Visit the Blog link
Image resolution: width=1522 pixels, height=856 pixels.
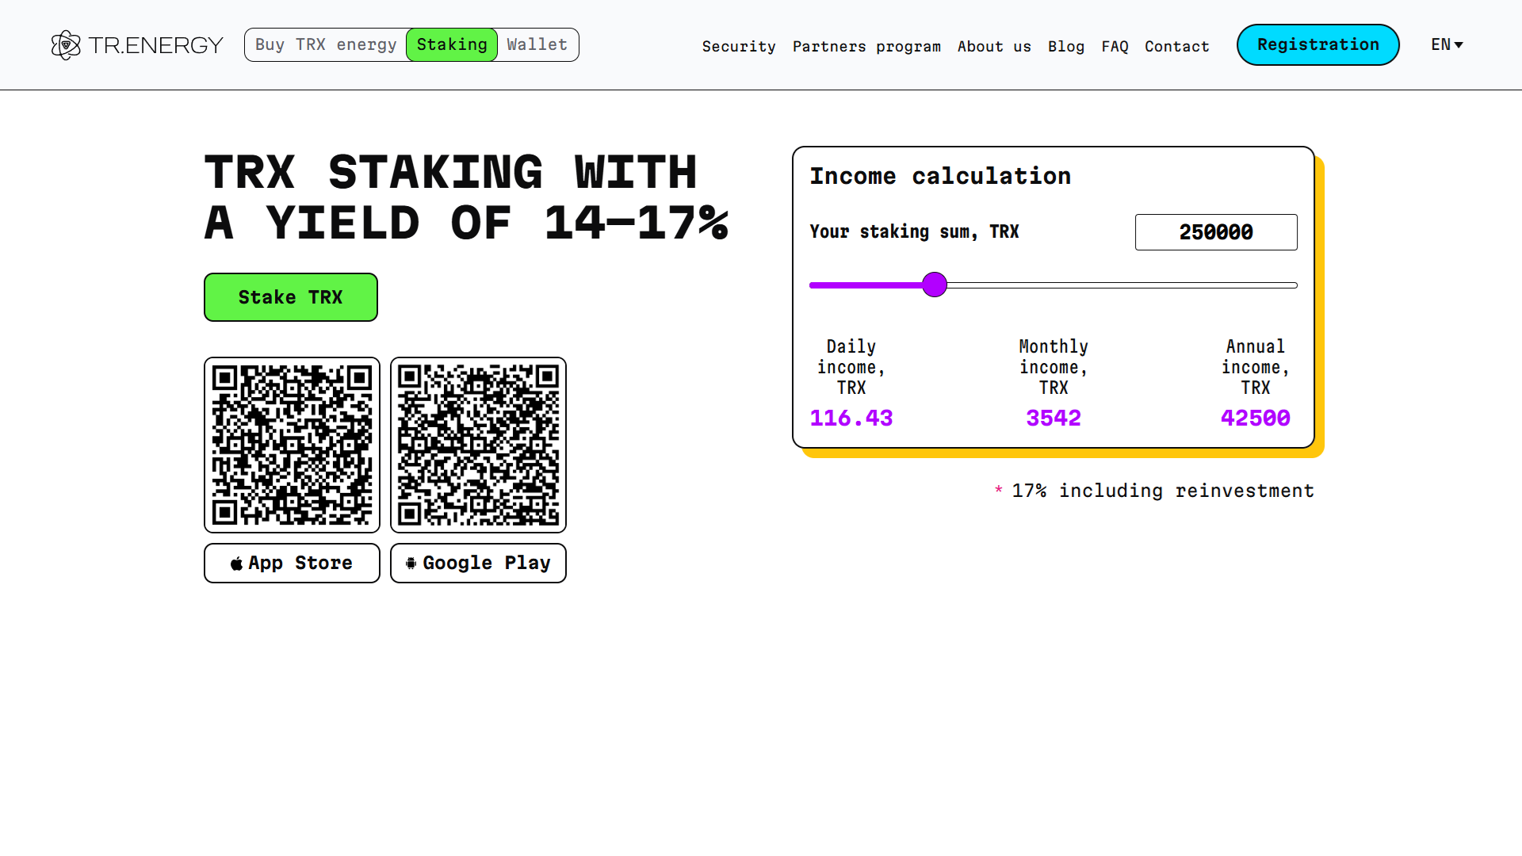[1066, 47]
